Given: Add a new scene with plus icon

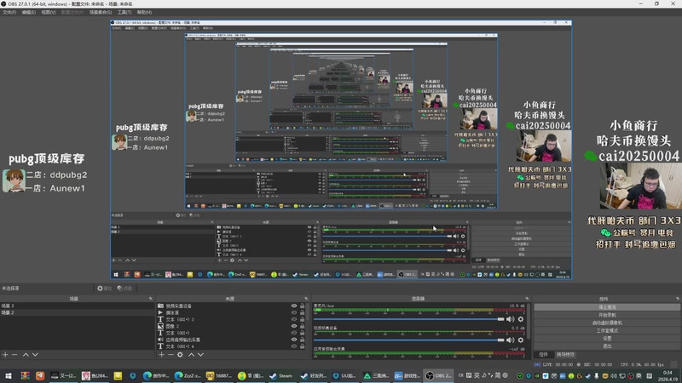Looking at the screenshot, I should click(5, 355).
